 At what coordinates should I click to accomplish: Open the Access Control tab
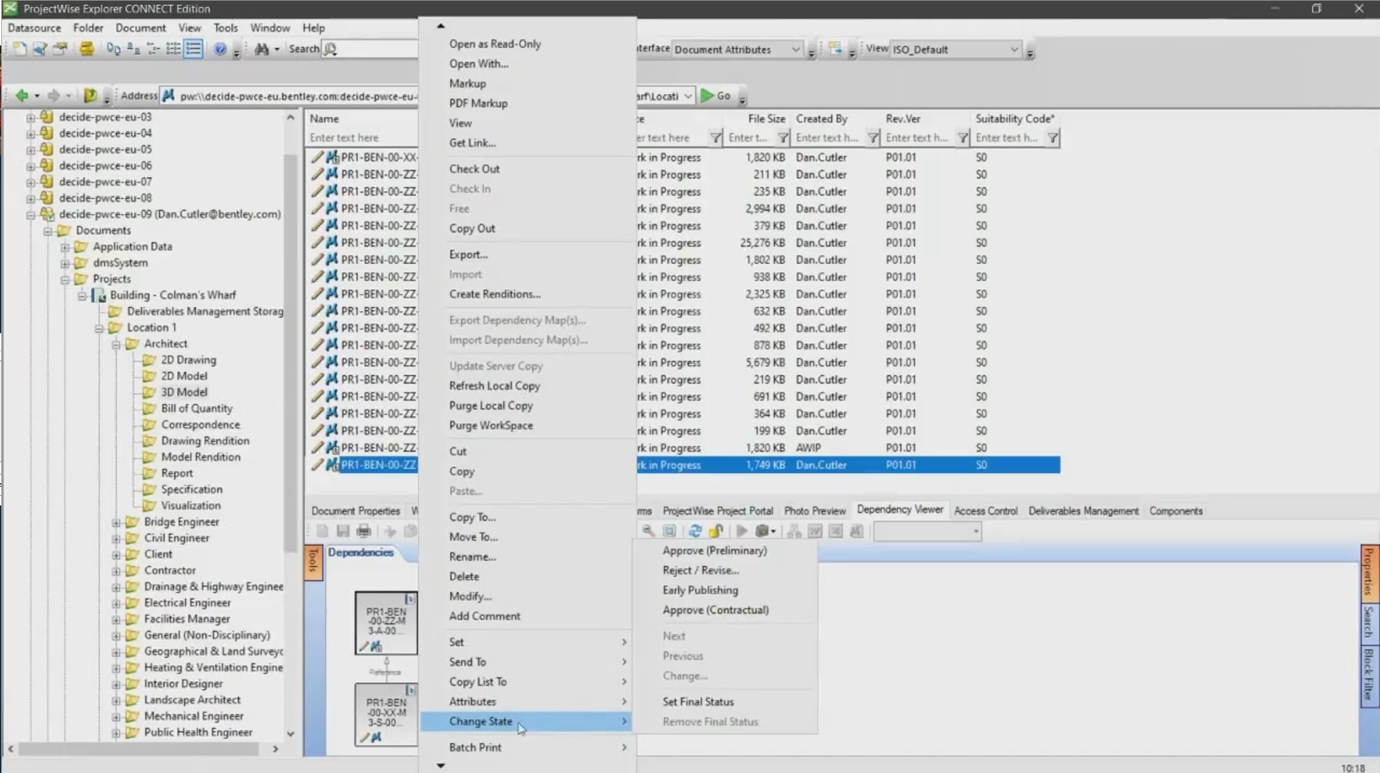click(x=985, y=511)
